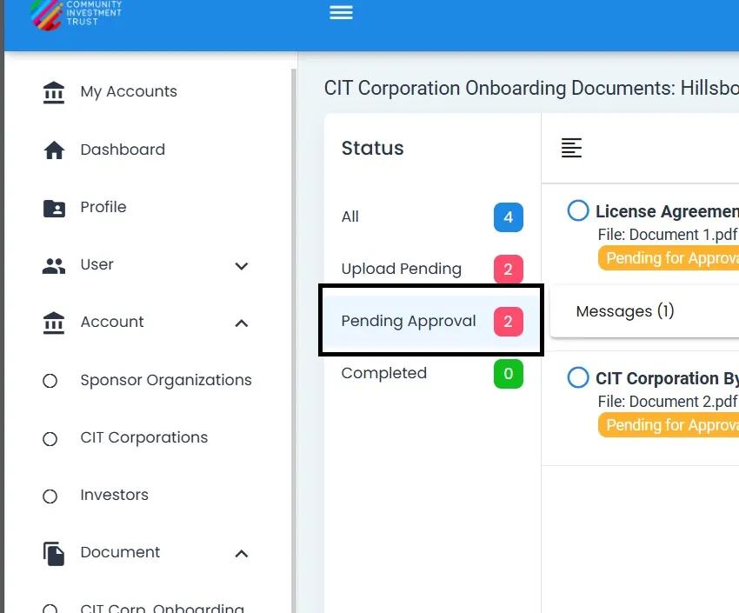Open the Messages (1) section
739x613 pixels.
[x=624, y=311]
